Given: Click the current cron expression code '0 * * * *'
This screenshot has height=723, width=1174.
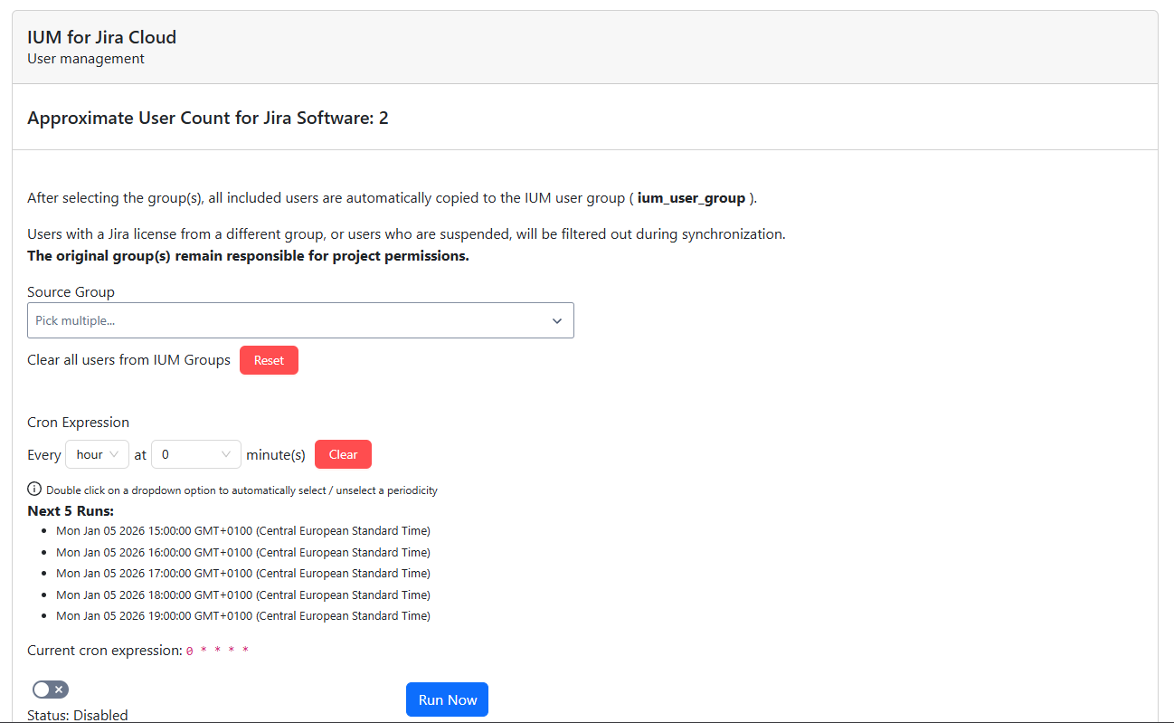Looking at the screenshot, I should coord(217,651).
